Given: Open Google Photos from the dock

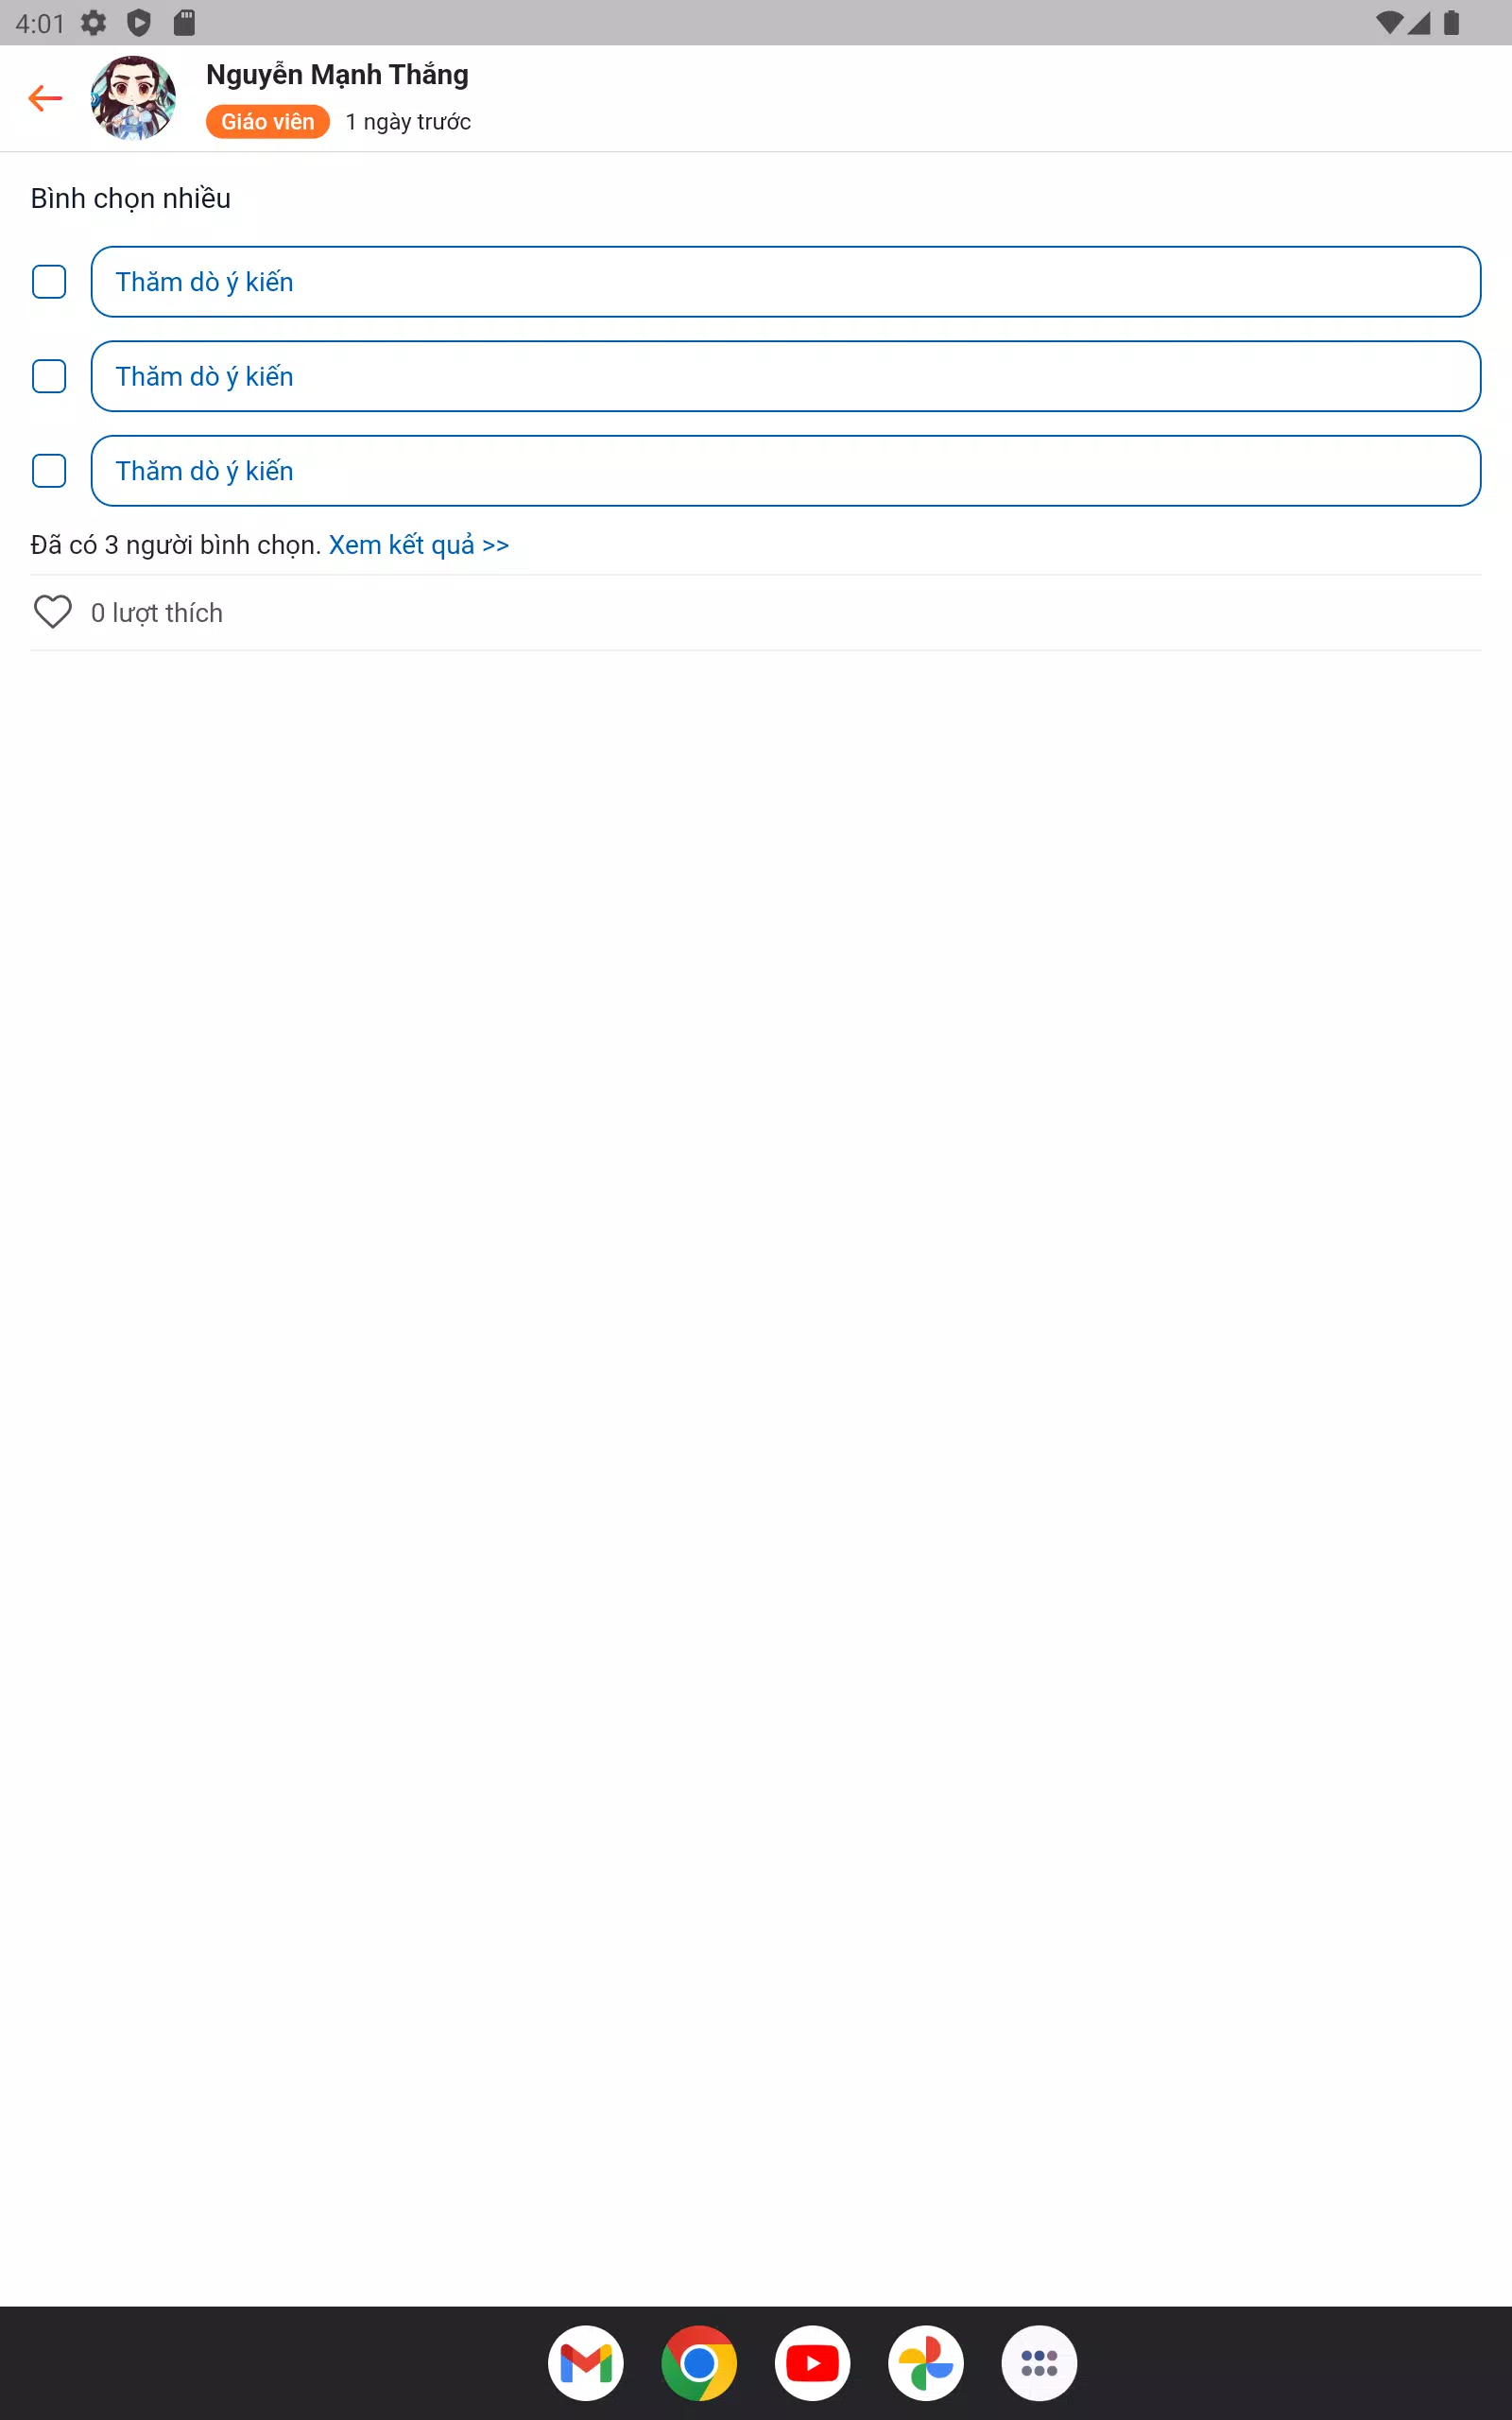Looking at the screenshot, I should point(926,2363).
